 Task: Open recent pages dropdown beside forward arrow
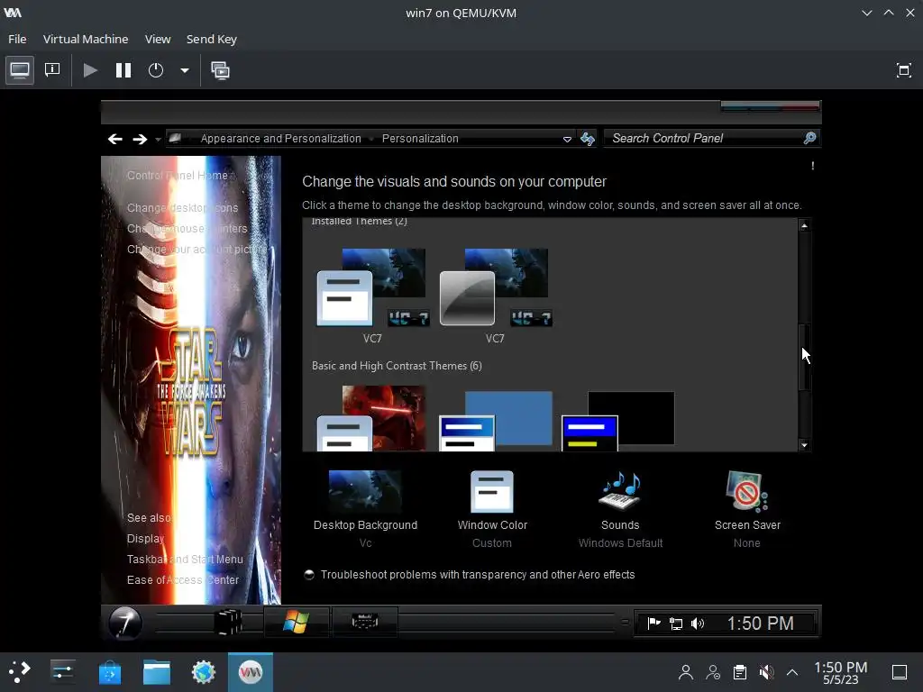point(158,140)
